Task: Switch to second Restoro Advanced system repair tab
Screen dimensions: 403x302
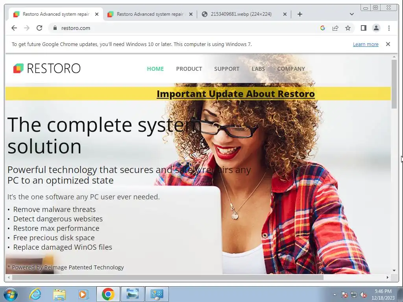Action: pyautogui.click(x=150, y=14)
